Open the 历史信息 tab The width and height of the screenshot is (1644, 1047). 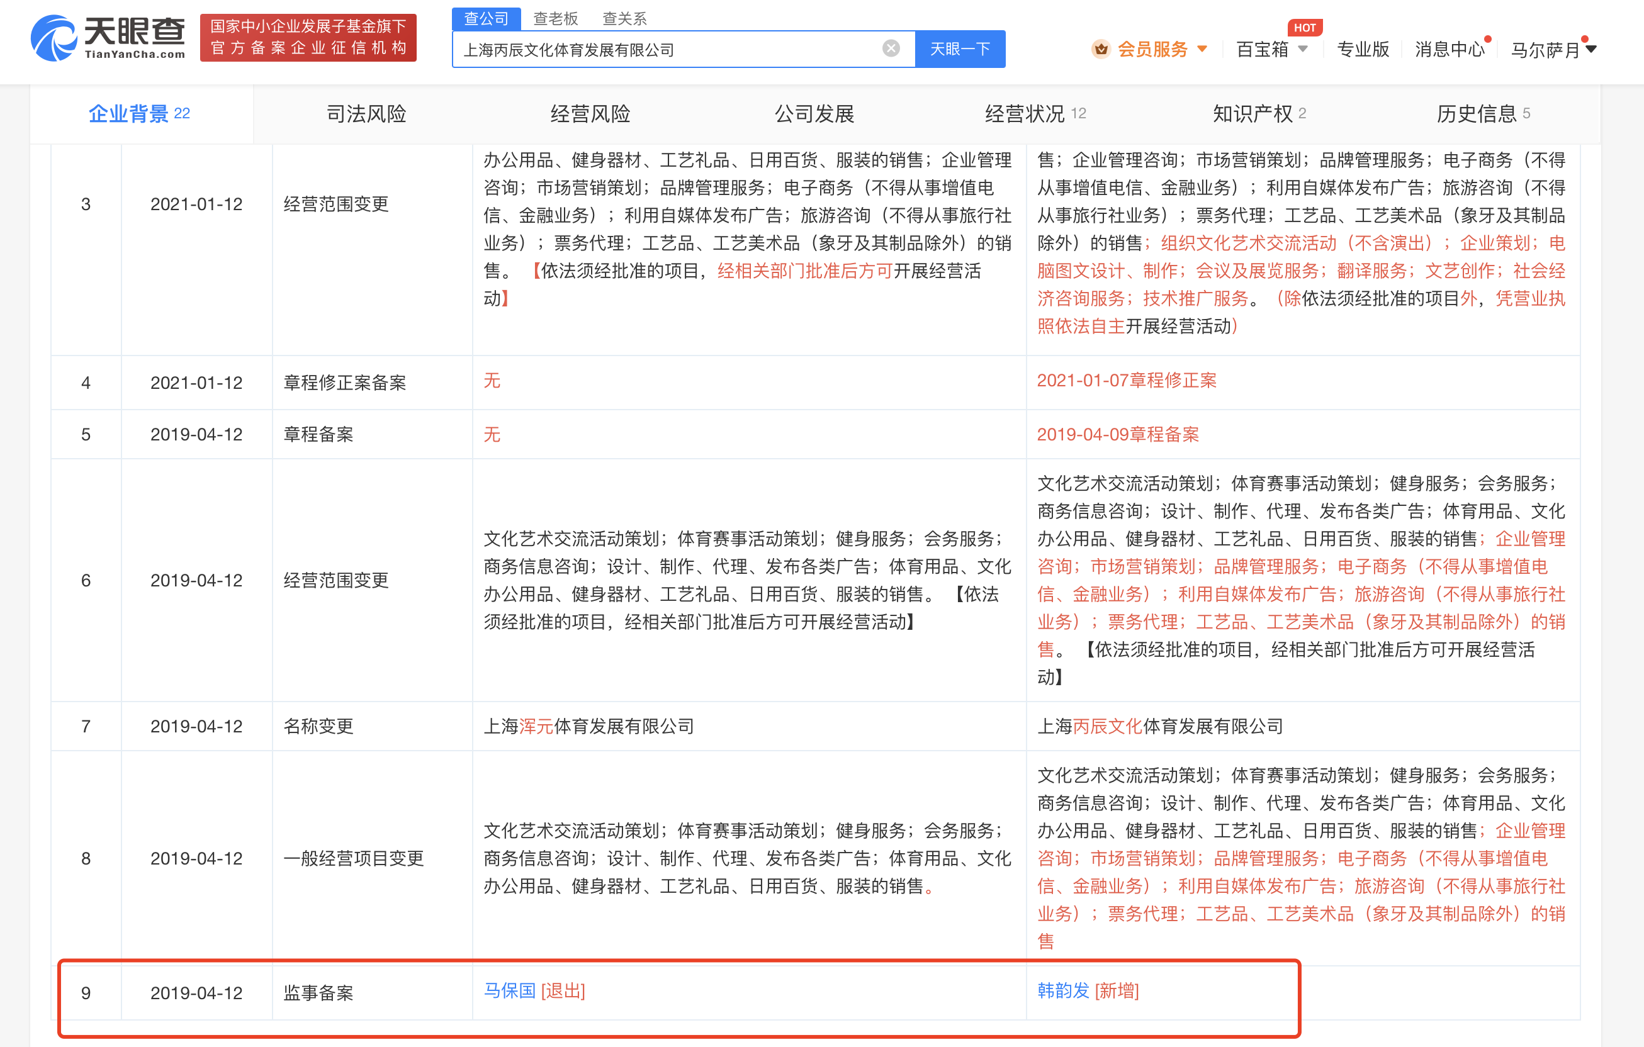coord(1484,113)
